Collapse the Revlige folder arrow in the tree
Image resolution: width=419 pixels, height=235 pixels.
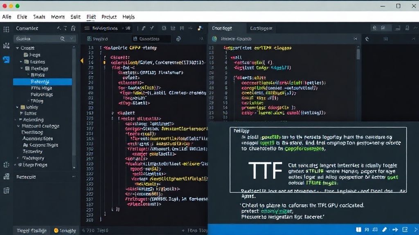click(22, 69)
